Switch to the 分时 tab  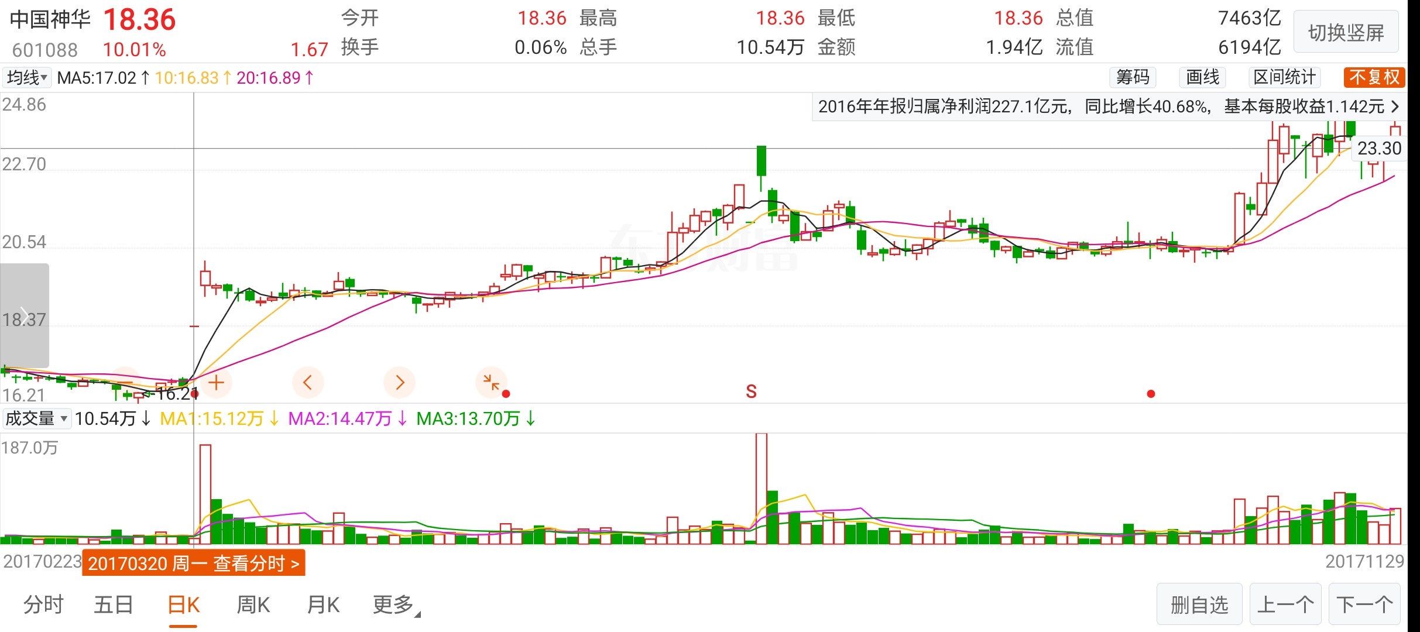pyautogui.click(x=43, y=604)
